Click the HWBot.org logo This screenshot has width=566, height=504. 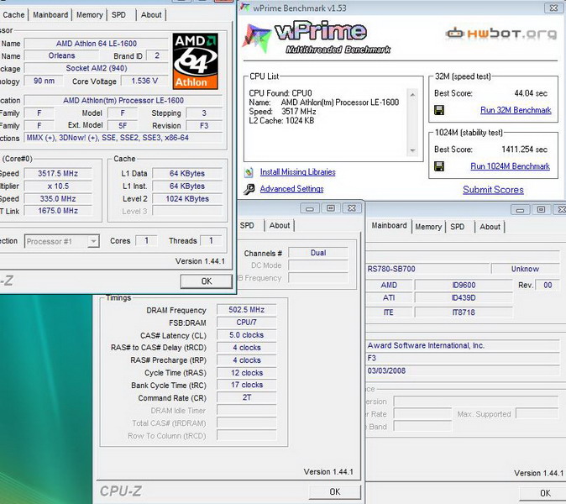click(501, 34)
